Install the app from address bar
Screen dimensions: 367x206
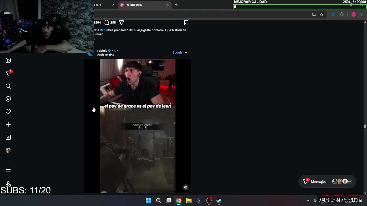(314, 14)
